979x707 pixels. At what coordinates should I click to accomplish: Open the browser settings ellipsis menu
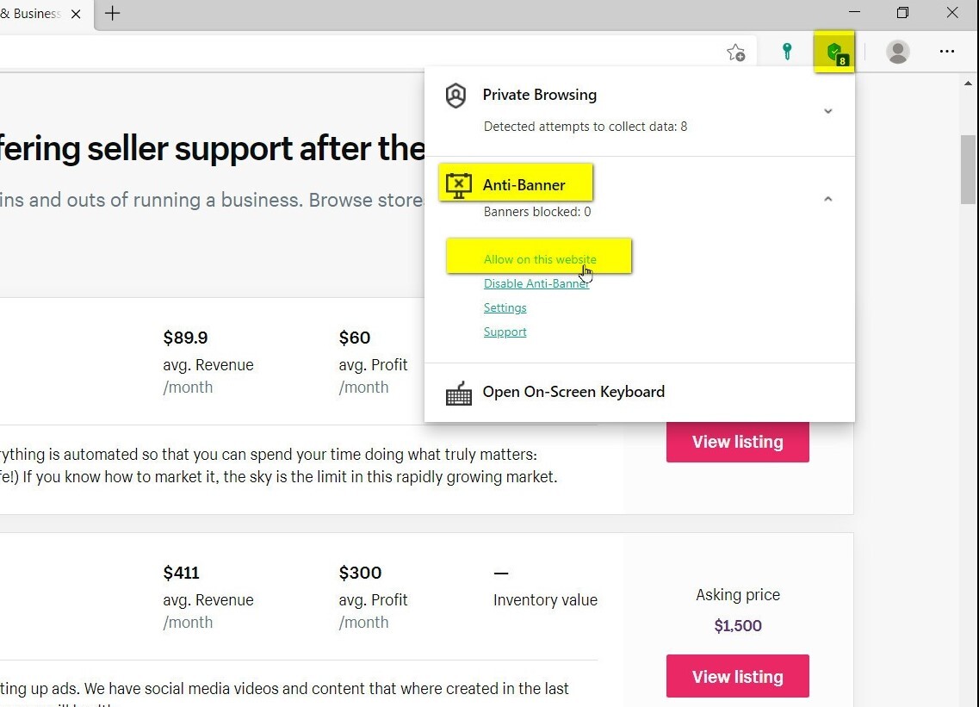click(x=947, y=51)
